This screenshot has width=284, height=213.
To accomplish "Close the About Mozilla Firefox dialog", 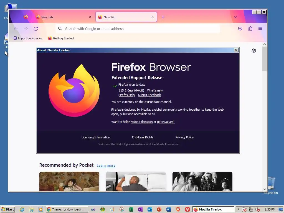I will [x=236, y=50].
